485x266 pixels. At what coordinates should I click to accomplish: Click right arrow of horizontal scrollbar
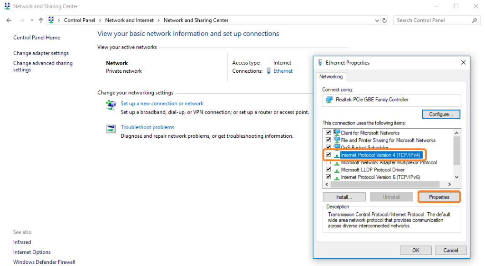pos(450,184)
